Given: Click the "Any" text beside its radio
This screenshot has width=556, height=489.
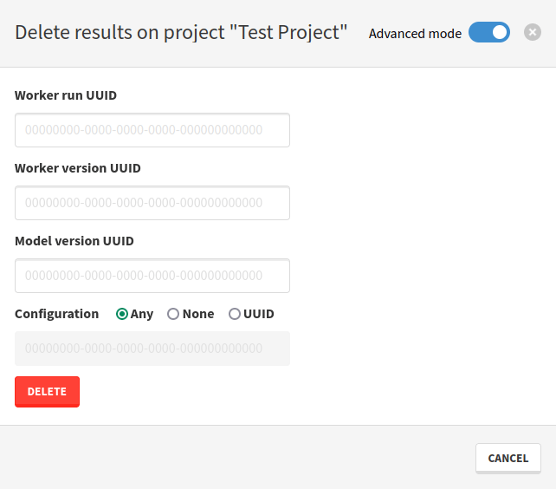Looking at the screenshot, I should point(142,314).
